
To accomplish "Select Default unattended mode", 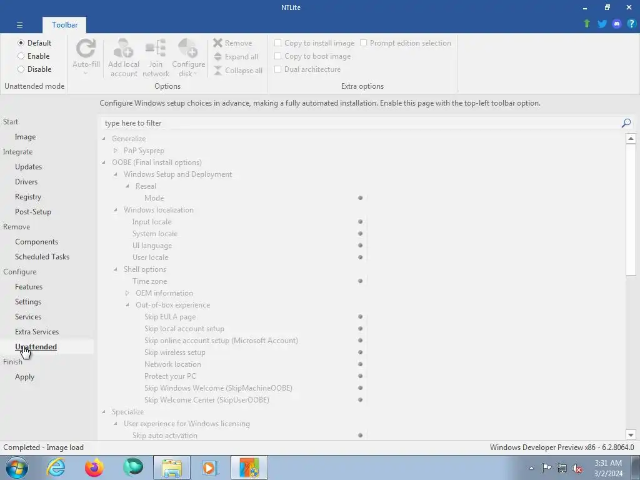I will point(34,43).
